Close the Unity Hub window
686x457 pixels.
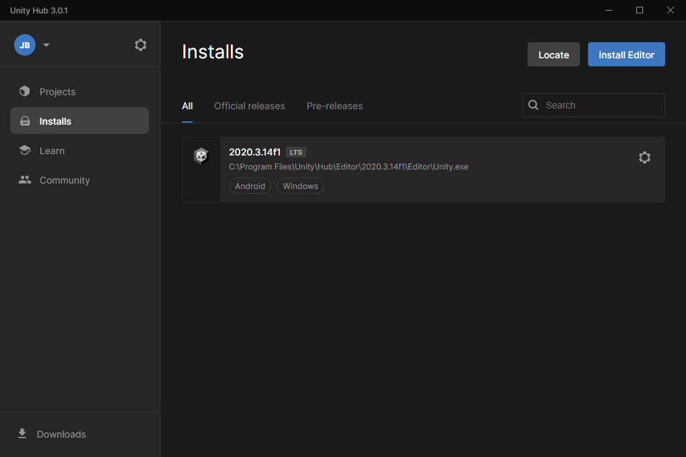[x=671, y=10]
